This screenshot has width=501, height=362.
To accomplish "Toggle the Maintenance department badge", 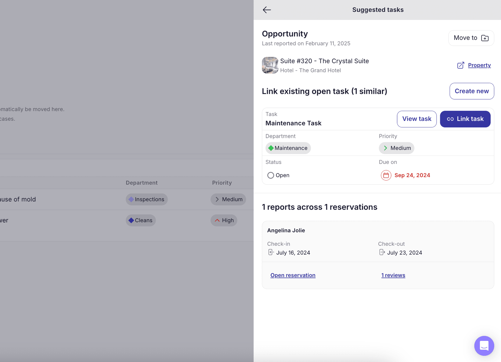I will point(288,148).
